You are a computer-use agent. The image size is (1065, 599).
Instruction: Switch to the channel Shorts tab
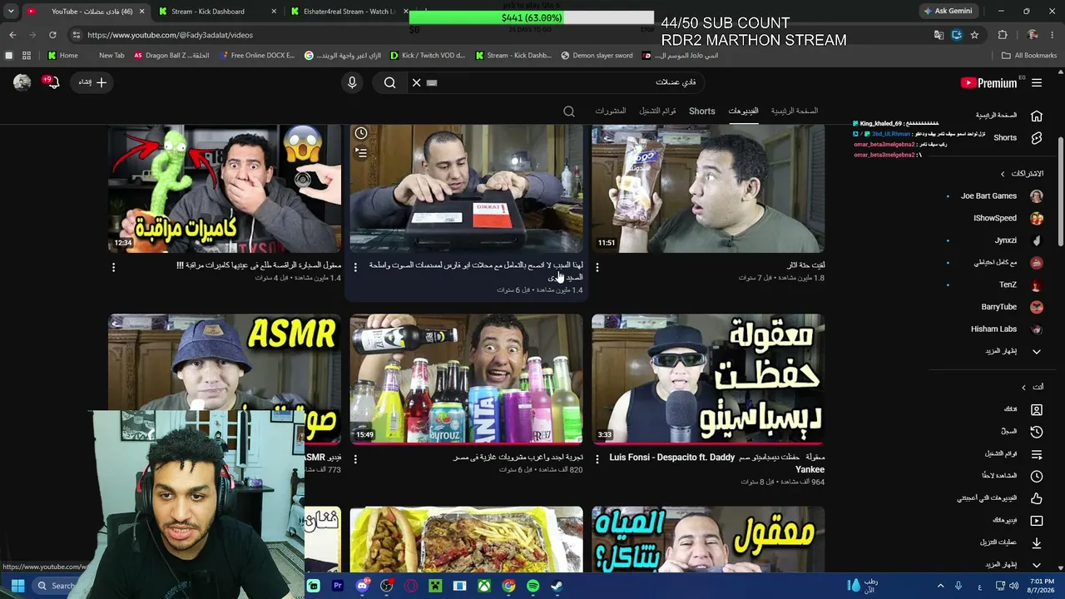pyautogui.click(x=701, y=111)
